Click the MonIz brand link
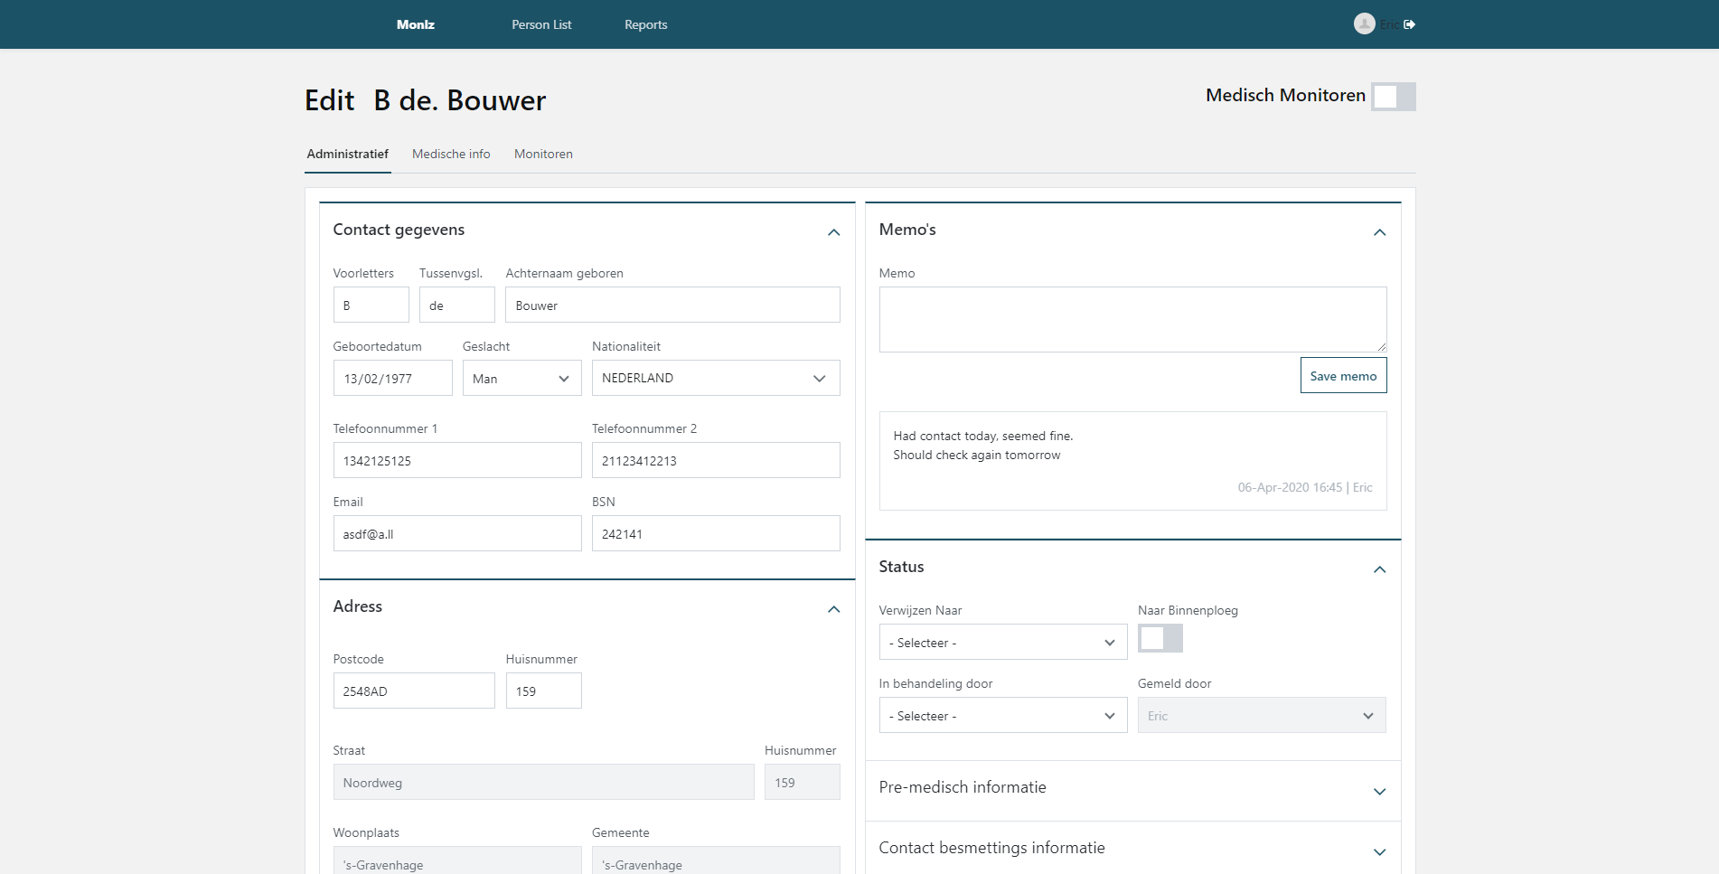1719x874 pixels. click(416, 24)
